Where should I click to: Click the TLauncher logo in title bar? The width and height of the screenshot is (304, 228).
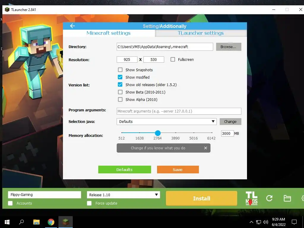pos(7,9)
